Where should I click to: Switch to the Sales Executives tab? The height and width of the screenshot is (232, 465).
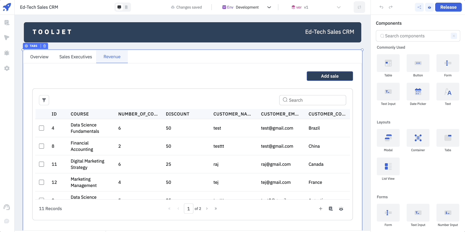point(75,56)
